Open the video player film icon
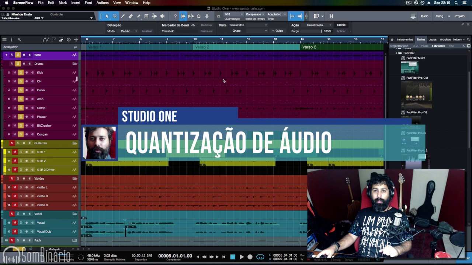Viewport: 472px width, 265px height. click(x=331, y=16)
